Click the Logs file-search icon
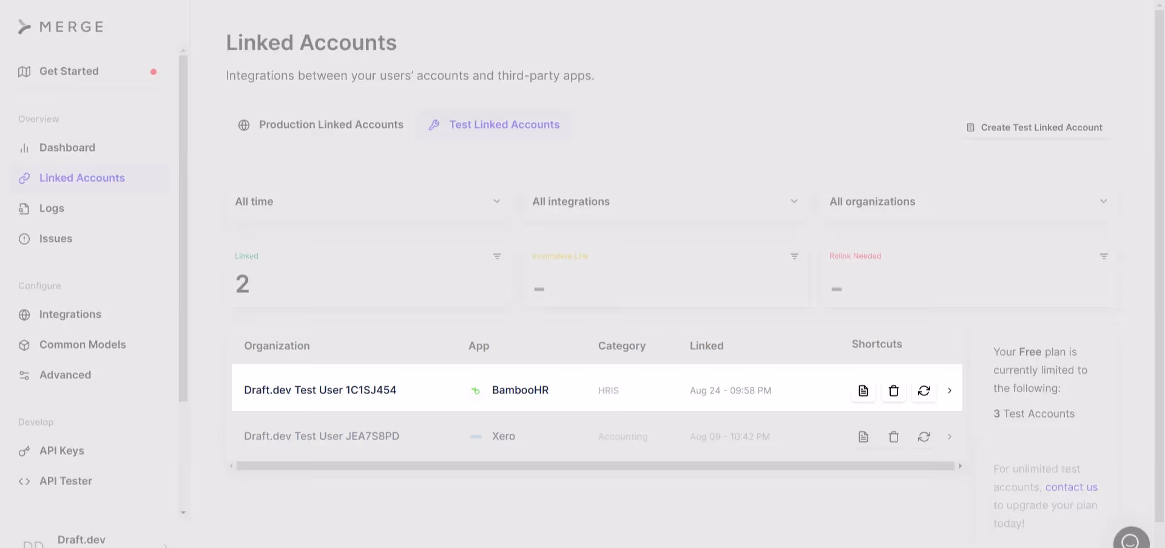This screenshot has width=1165, height=548. [24, 209]
